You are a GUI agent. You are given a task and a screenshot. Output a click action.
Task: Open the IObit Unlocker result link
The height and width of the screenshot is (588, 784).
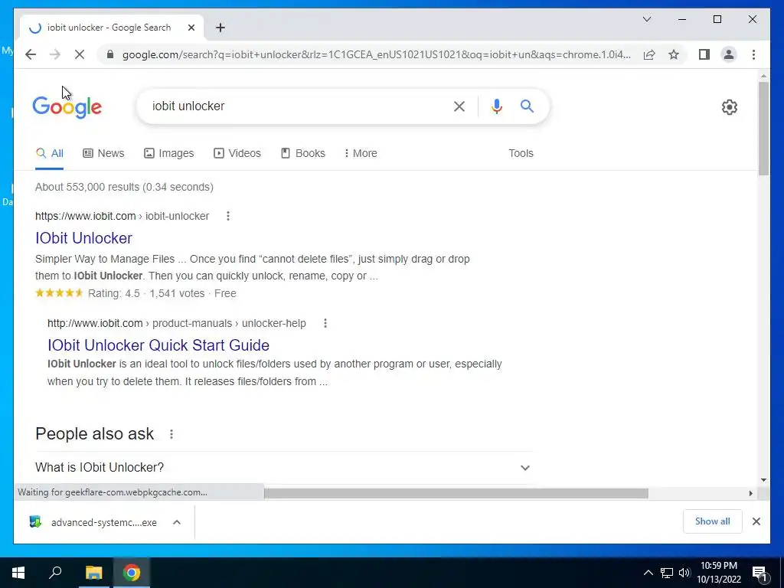(x=83, y=238)
